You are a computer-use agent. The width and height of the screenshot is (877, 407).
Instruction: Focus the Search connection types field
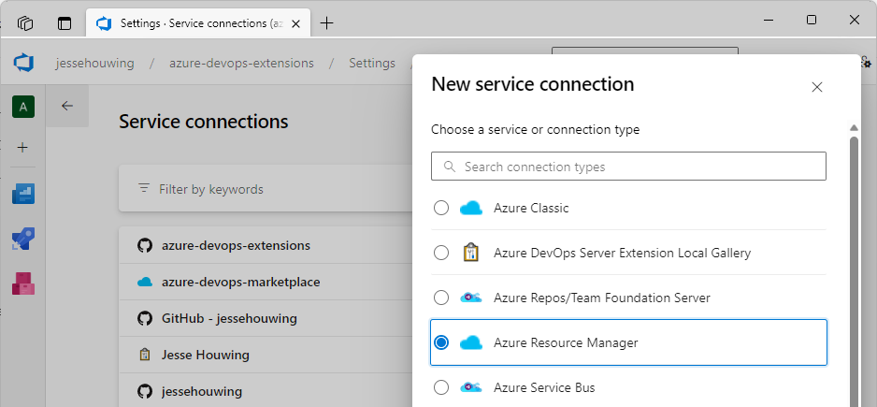tap(628, 167)
